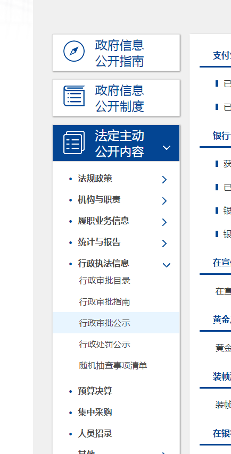
Task: Open the 集中采购 section
Action: click(95, 412)
